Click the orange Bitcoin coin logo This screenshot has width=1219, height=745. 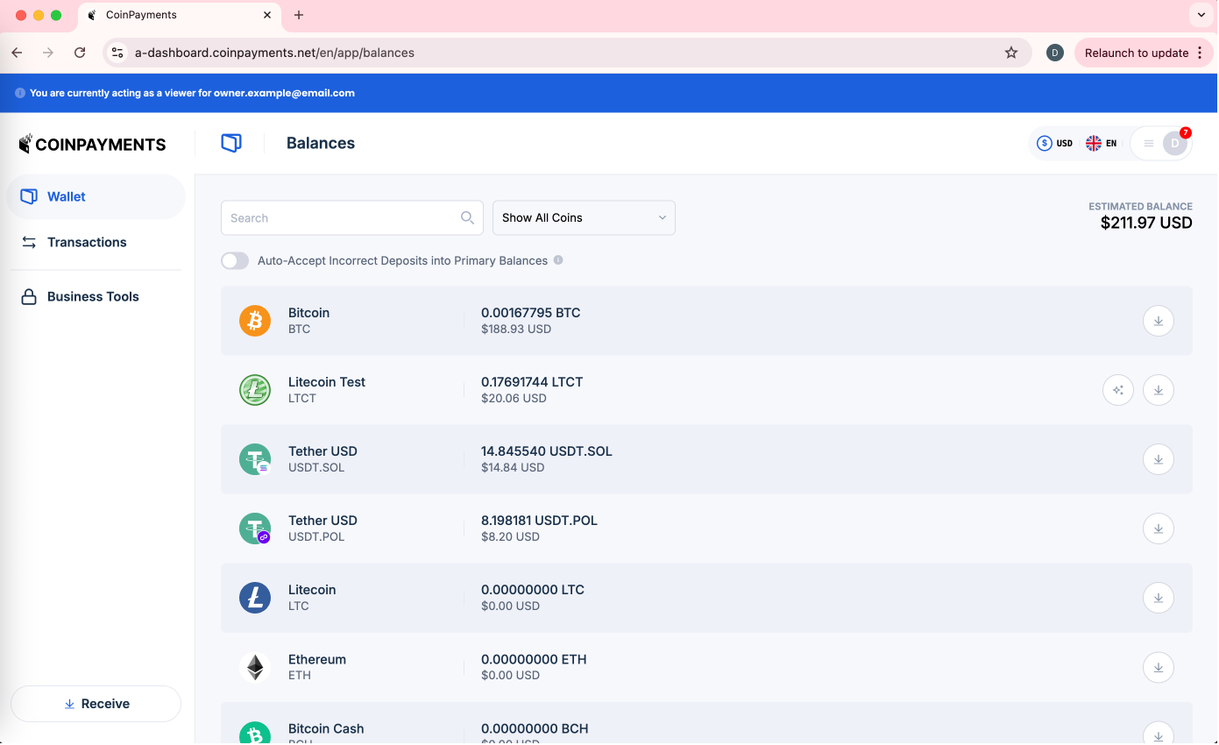[255, 321]
